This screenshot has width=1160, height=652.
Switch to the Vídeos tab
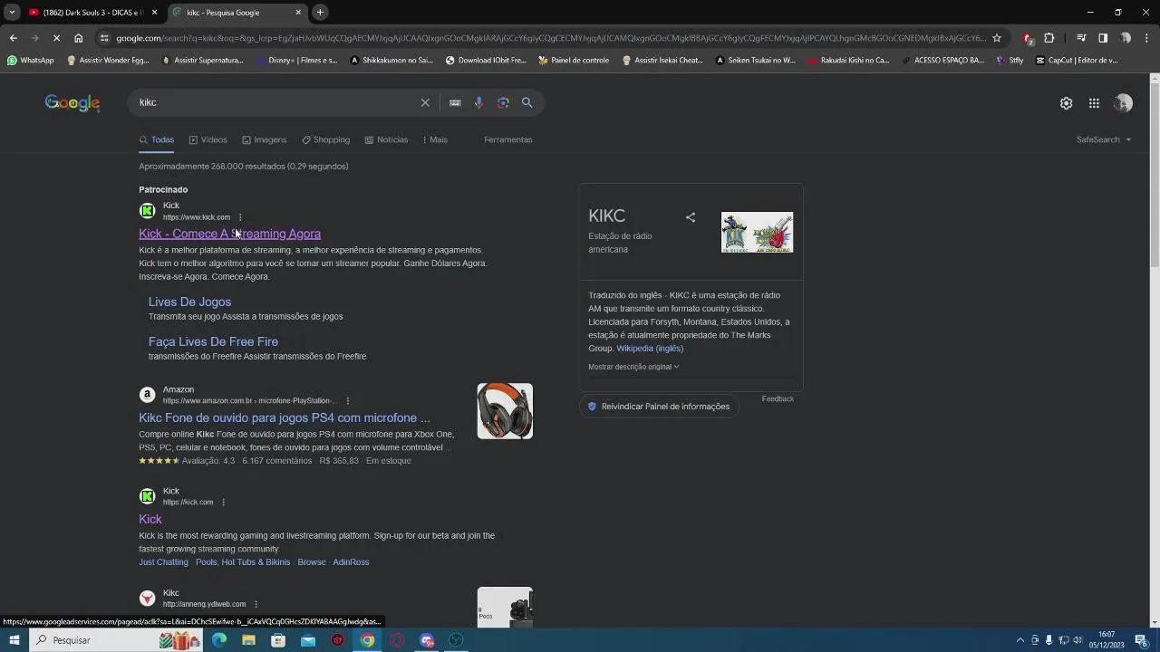click(x=208, y=139)
